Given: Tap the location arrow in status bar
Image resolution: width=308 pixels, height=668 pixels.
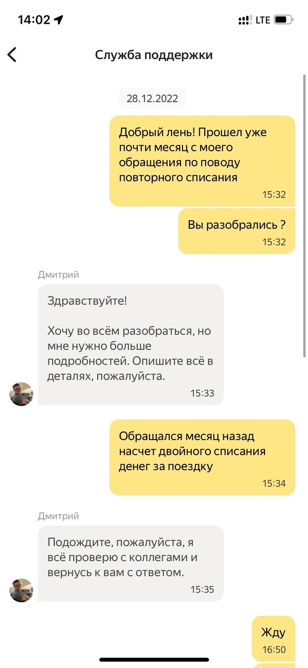Looking at the screenshot, I should (59, 20).
